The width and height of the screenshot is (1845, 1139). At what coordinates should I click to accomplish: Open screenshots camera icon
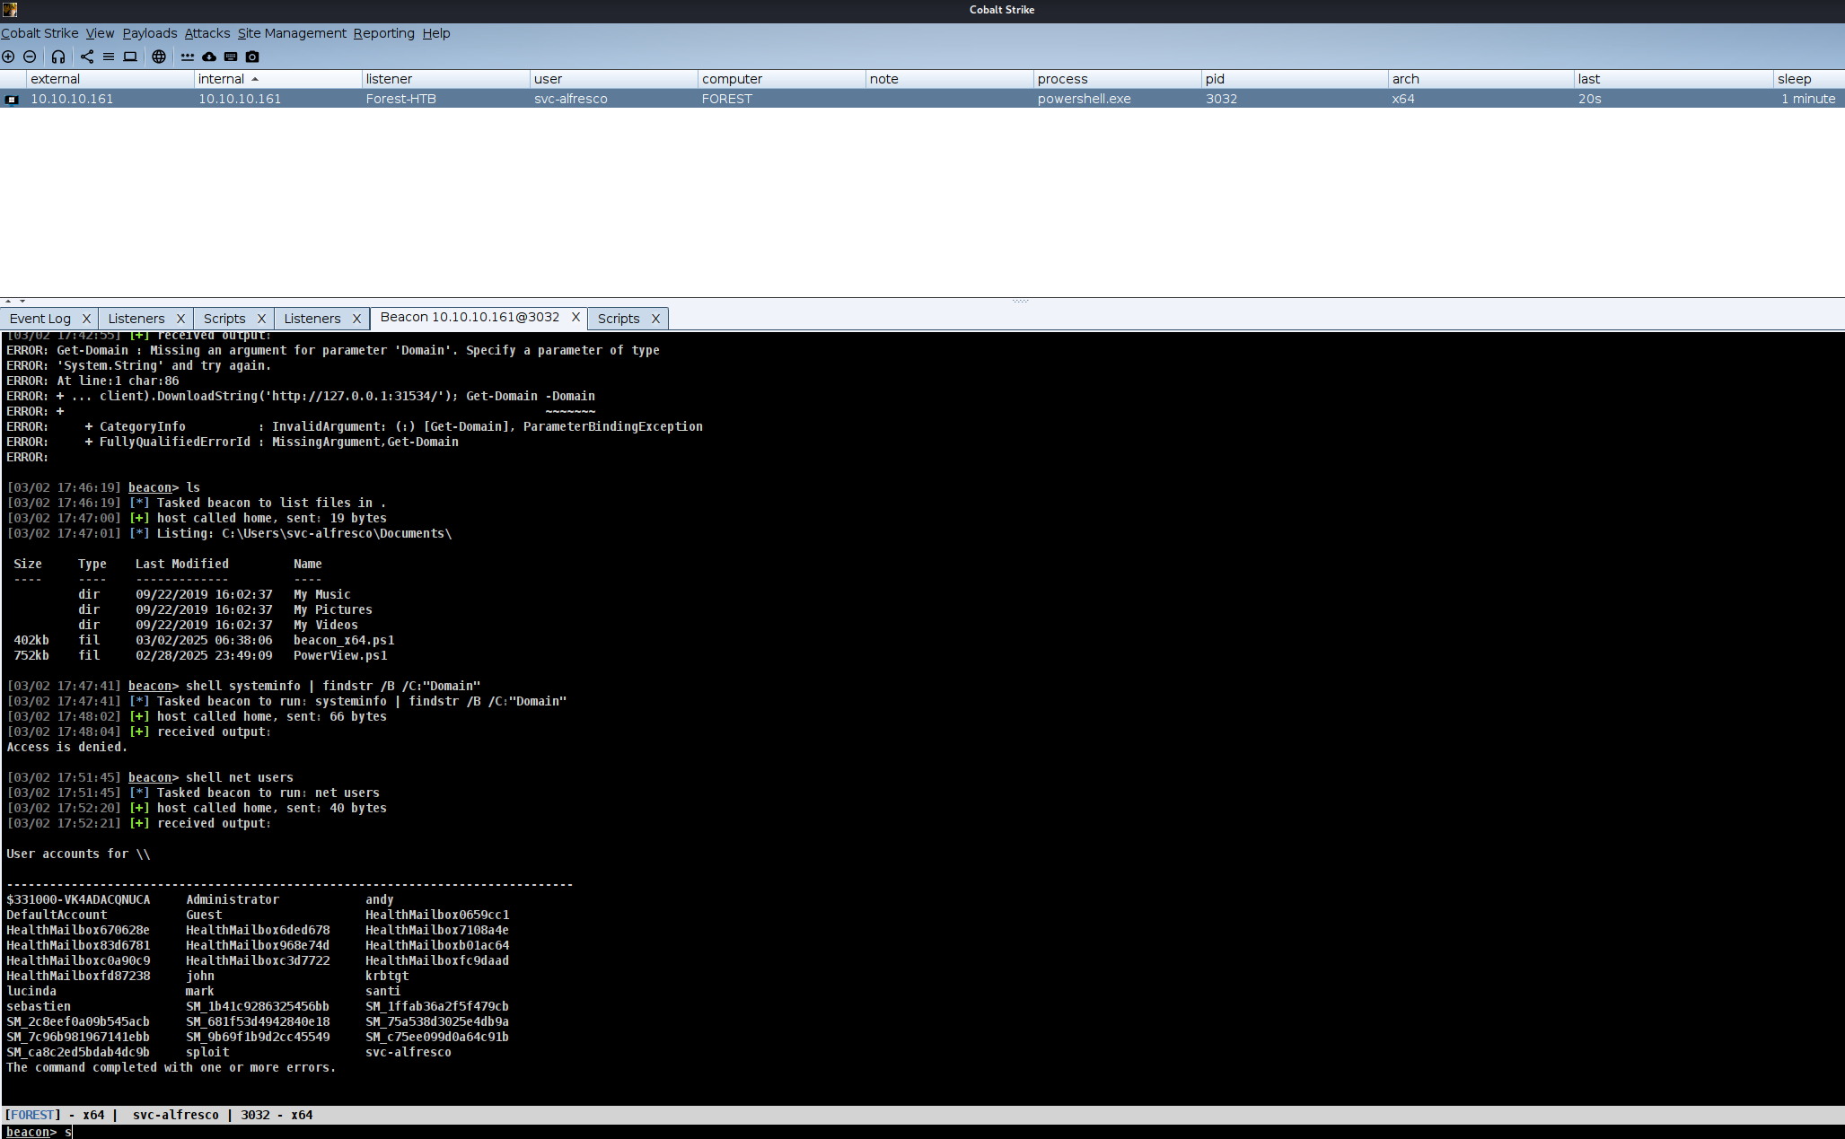coord(252,57)
